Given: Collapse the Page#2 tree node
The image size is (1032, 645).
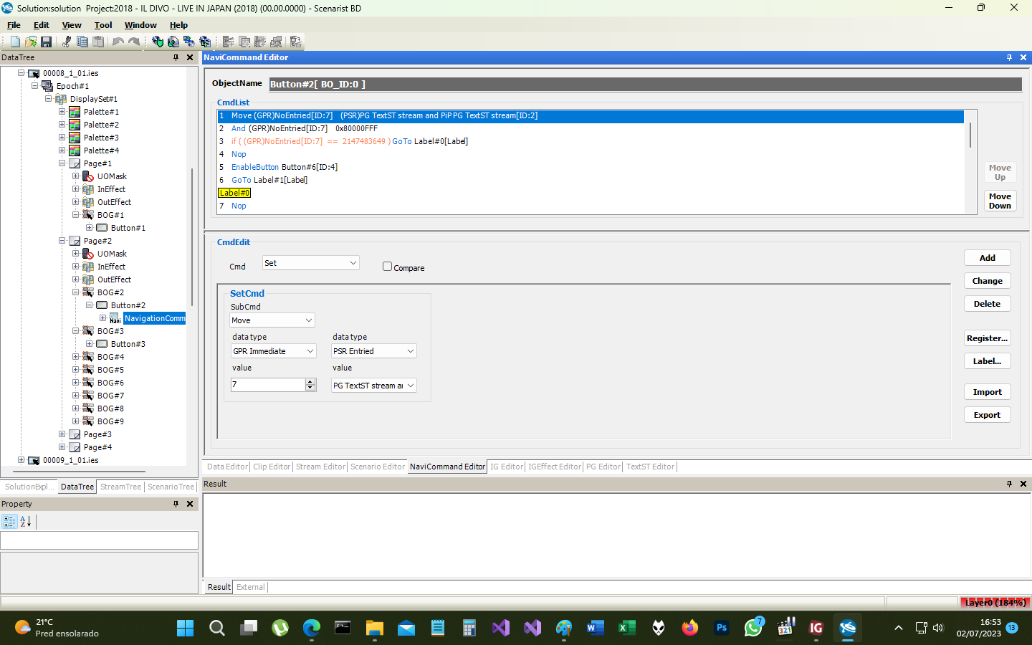Looking at the screenshot, I should click(62, 241).
